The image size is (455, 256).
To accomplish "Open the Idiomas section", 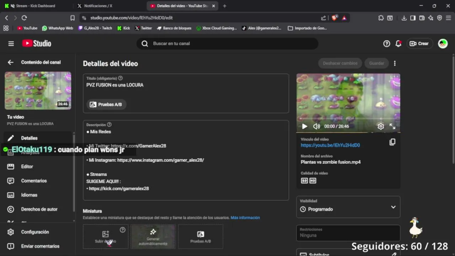I will coord(38,195).
